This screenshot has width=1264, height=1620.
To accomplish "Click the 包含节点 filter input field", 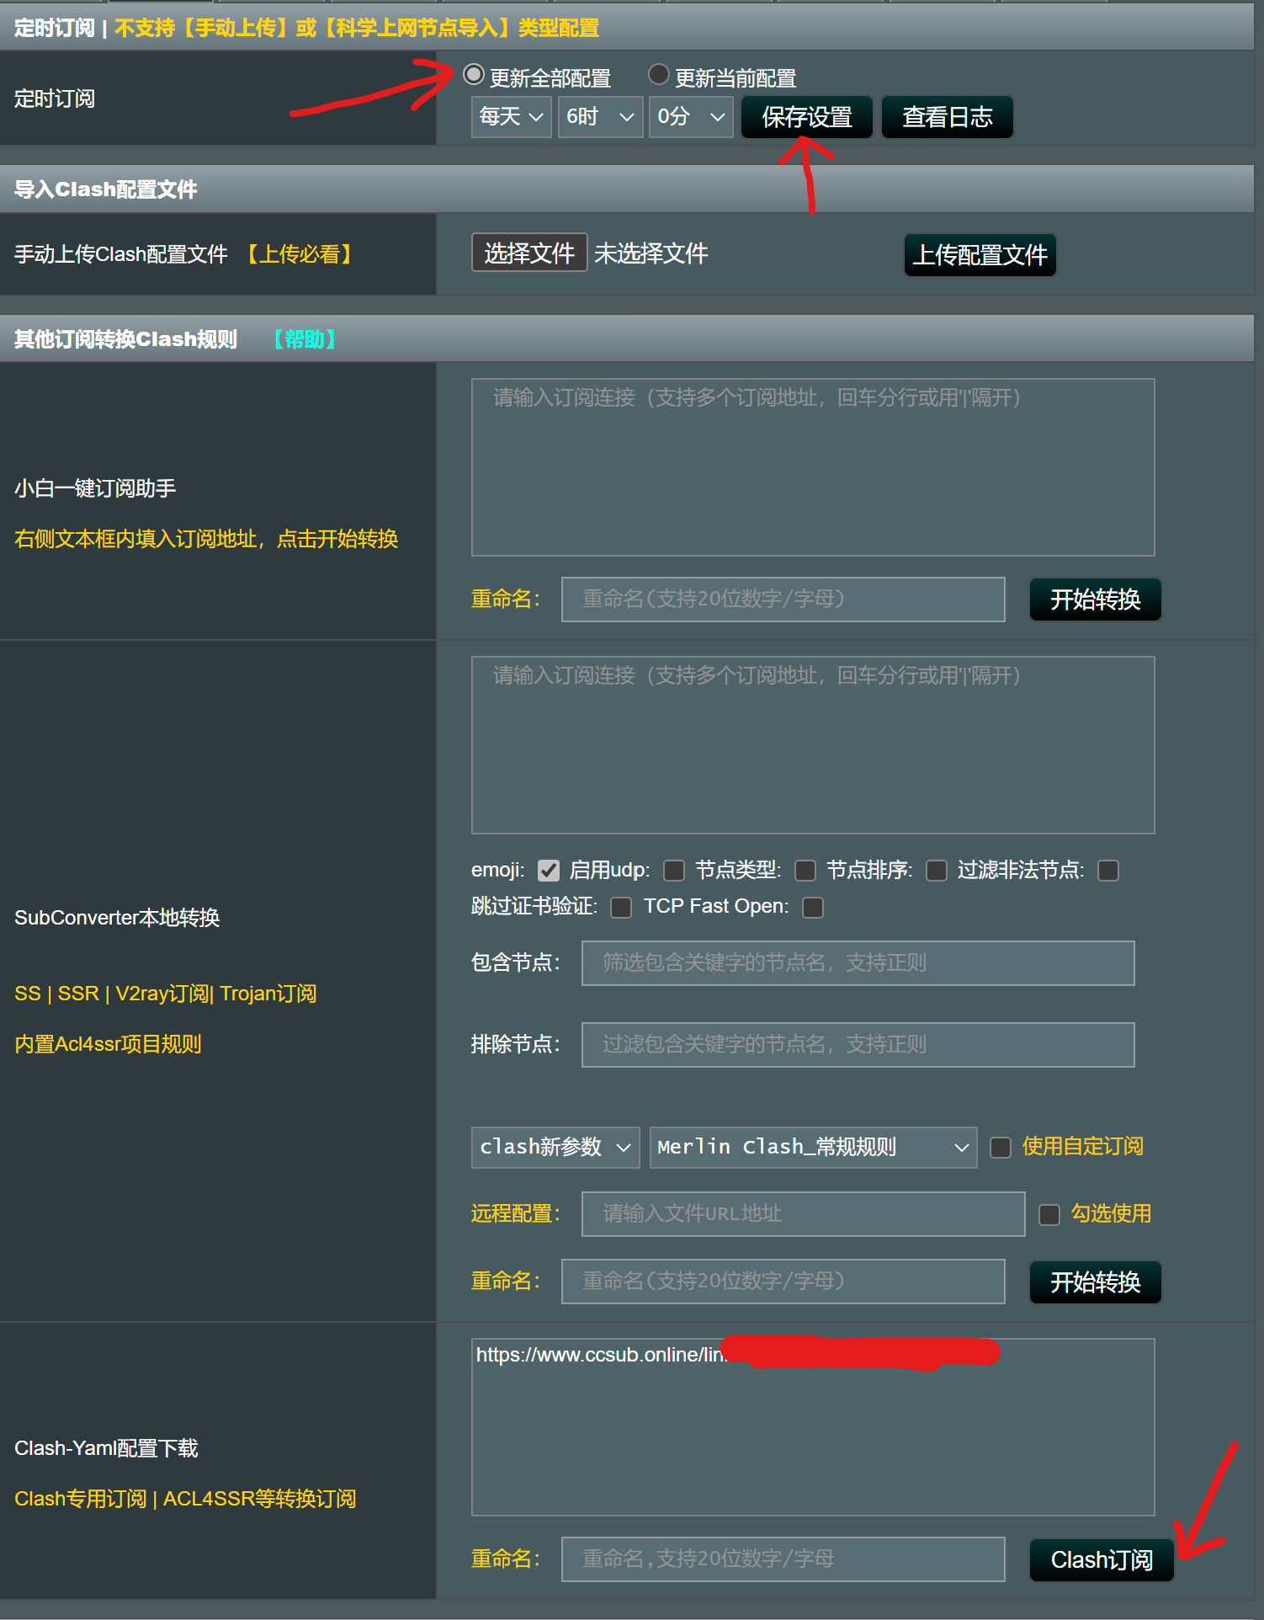I will coord(858,963).
